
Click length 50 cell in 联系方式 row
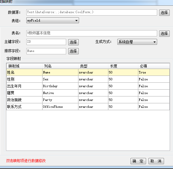[x=123, y=107]
